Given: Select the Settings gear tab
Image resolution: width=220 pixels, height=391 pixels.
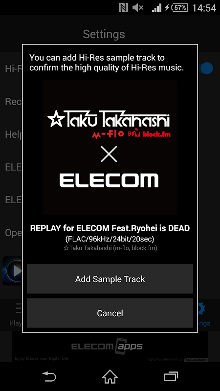Looking at the screenshot, I should (204, 314).
